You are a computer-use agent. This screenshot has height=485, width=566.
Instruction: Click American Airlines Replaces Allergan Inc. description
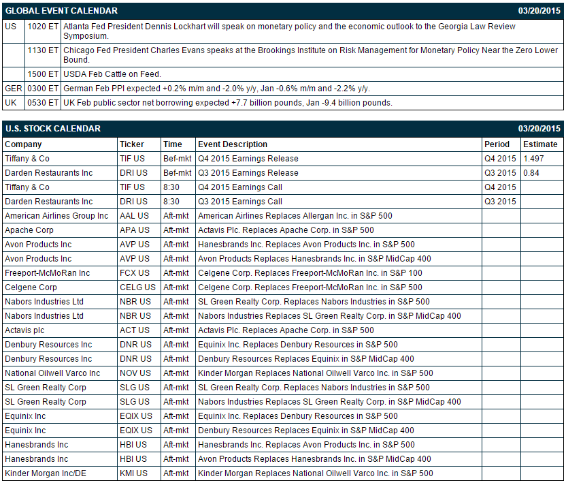295,216
